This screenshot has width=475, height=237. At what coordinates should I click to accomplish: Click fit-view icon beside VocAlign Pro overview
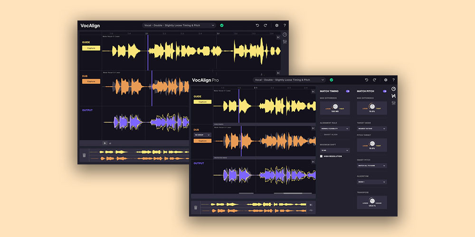[312, 205]
